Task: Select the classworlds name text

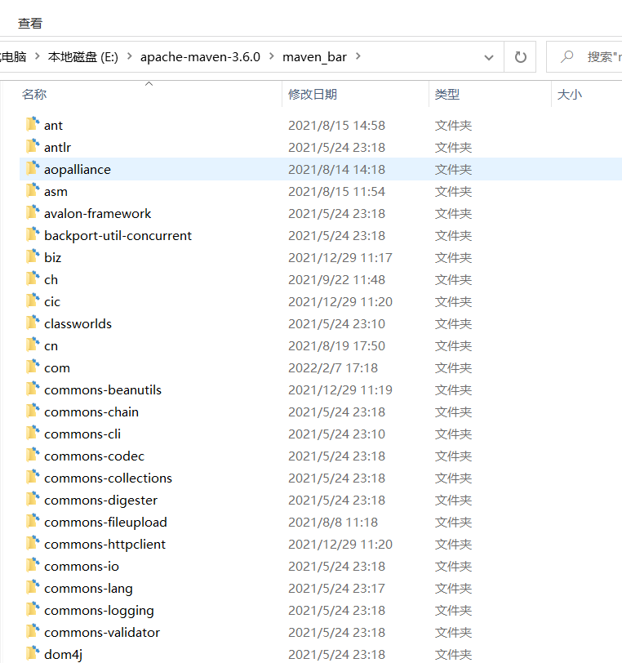Action: click(78, 323)
